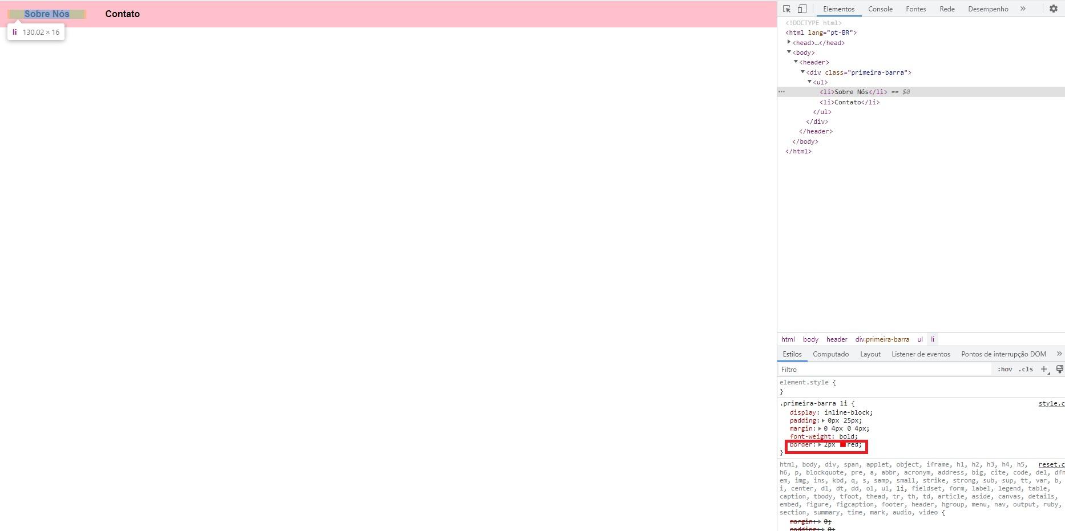This screenshot has height=531, width=1065.
Task: Expand the border shorthand triangle
Action: click(x=820, y=445)
